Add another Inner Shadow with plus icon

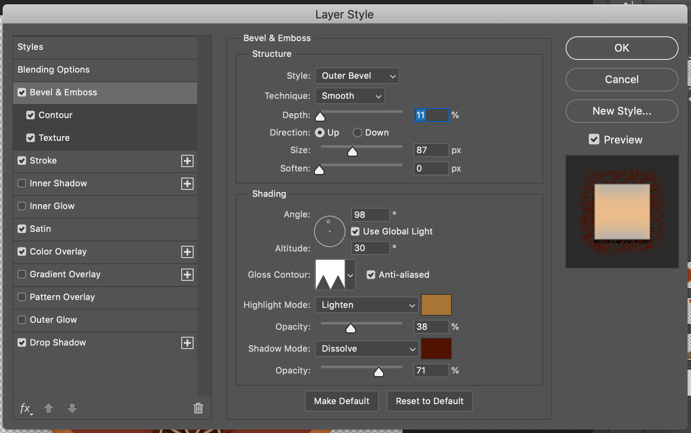(x=187, y=184)
